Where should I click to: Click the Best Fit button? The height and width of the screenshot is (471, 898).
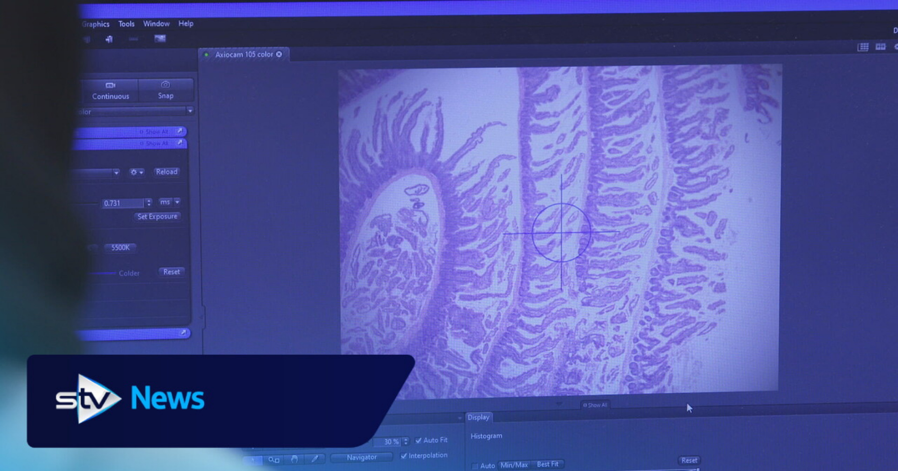(x=547, y=464)
